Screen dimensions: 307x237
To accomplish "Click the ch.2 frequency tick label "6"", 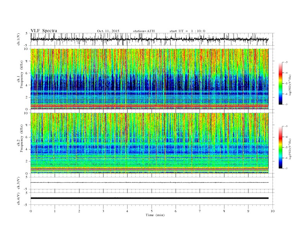I will click(x=27, y=137).
